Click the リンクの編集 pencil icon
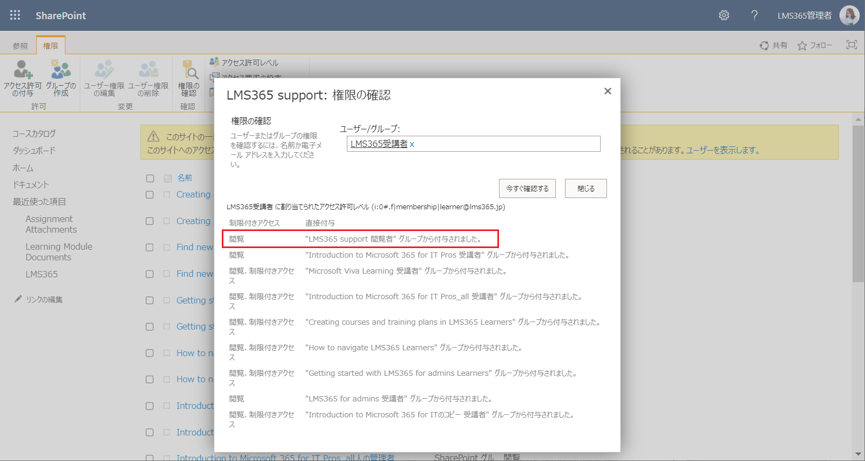Screen dimensions: 865x461 click(18, 299)
